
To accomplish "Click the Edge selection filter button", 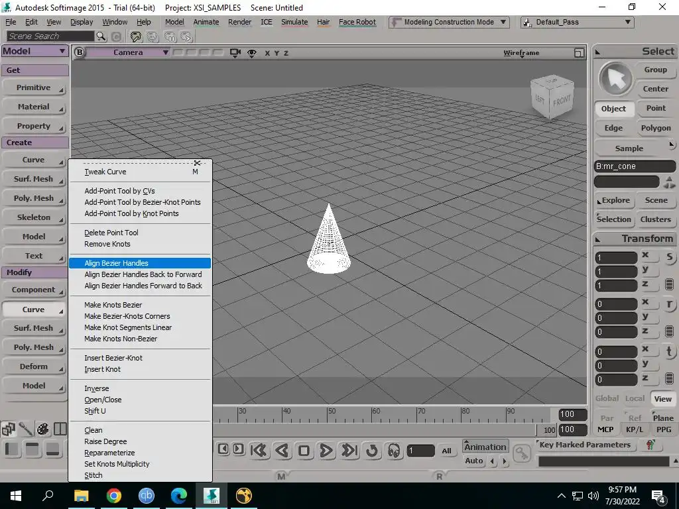I will (613, 128).
